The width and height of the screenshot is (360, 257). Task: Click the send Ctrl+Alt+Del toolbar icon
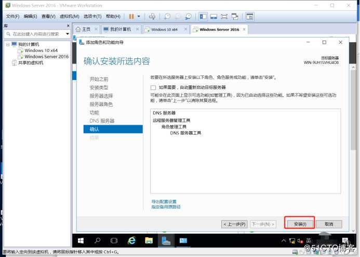coord(152,17)
